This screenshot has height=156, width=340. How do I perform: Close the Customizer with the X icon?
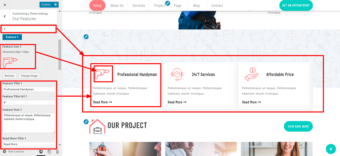point(5,5)
